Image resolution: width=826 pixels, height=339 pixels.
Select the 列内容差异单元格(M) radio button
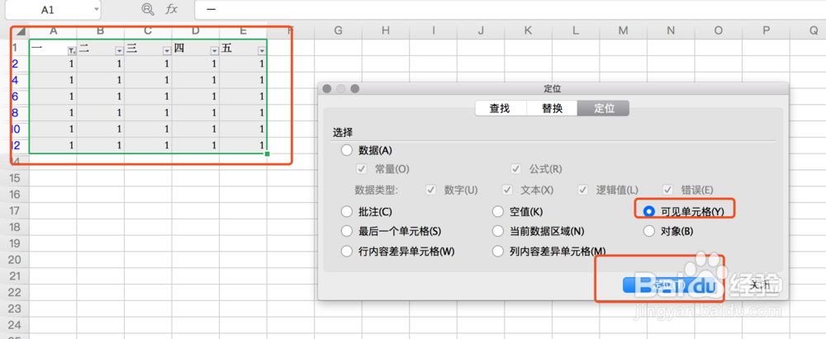tap(498, 251)
